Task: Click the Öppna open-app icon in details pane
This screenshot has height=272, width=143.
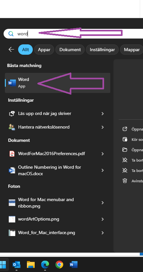Action: pyautogui.click(x=125, y=129)
